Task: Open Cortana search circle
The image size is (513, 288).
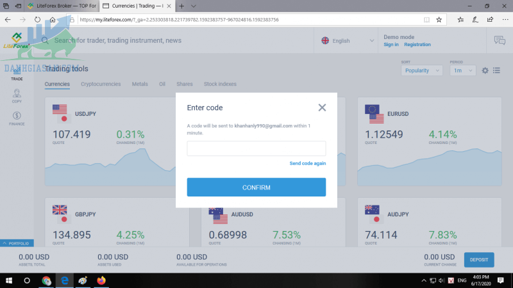Action: coord(27,280)
